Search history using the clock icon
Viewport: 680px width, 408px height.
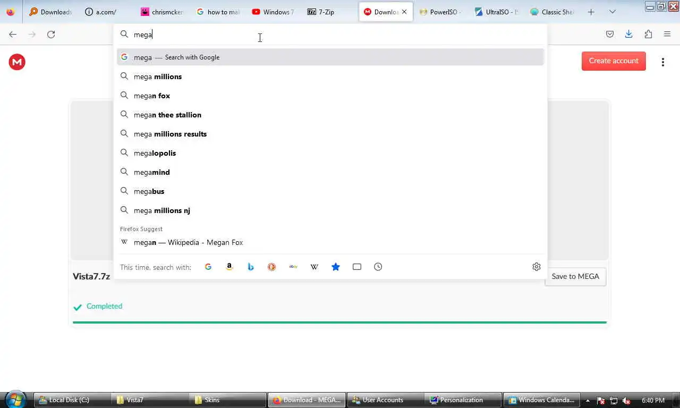[378, 267]
